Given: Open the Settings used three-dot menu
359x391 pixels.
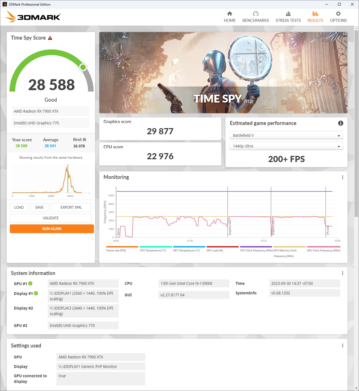Looking at the screenshot, I should click(342, 345).
